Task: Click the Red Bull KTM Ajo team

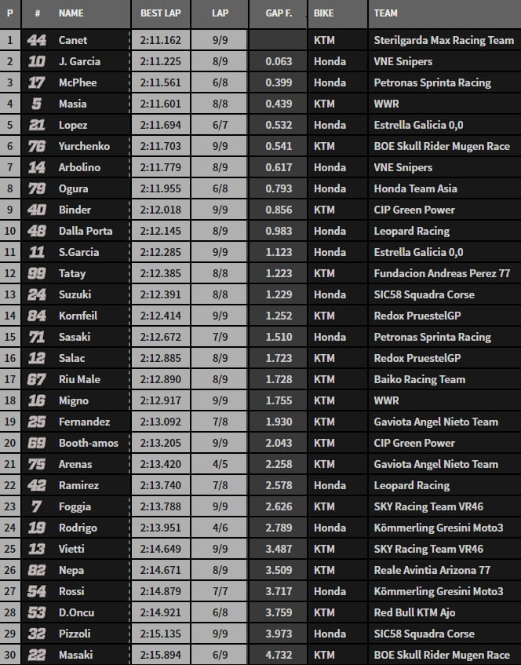Action: point(414,612)
